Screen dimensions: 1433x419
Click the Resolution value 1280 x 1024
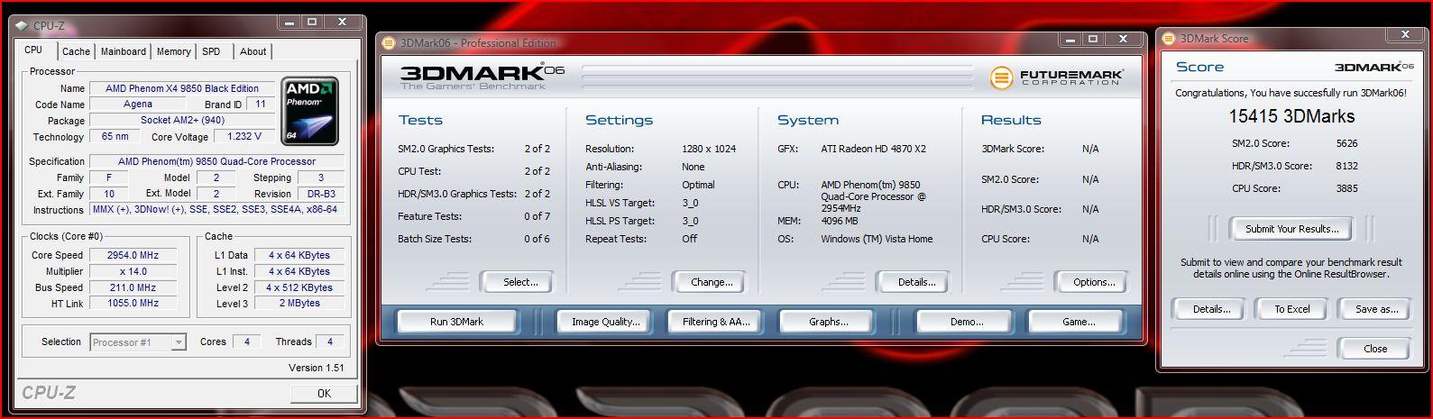[x=709, y=149]
